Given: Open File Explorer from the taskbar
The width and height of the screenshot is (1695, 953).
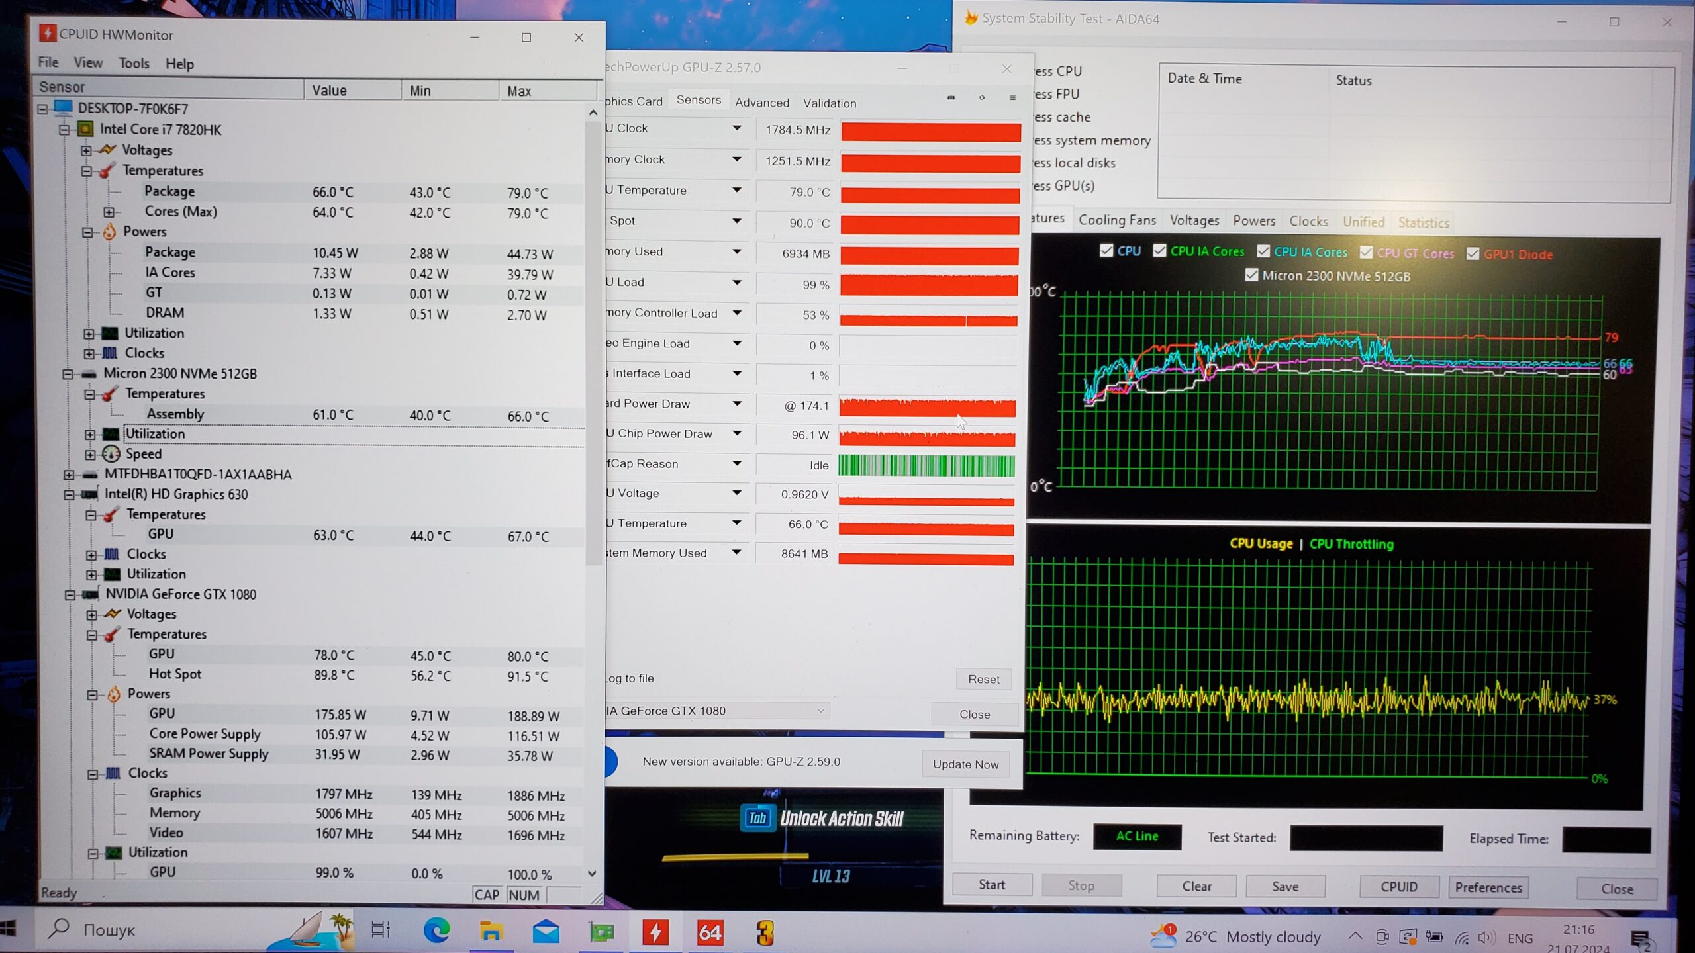Looking at the screenshot, I should [491, 932].
